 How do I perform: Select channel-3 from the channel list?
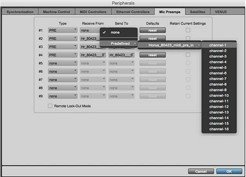(x=219, y=56)
